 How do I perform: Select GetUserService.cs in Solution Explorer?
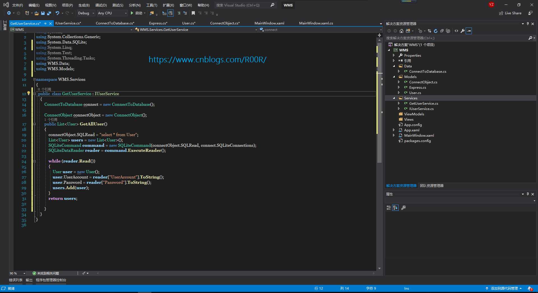[423, 104]
